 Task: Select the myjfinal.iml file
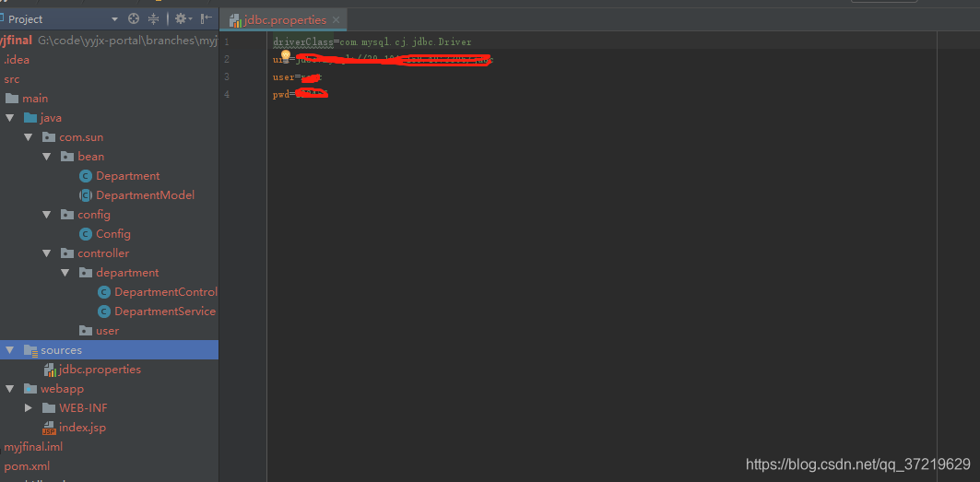point(33,447)
